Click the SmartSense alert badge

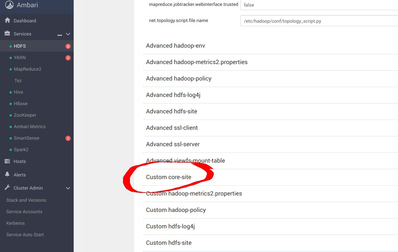click(68, 138)
